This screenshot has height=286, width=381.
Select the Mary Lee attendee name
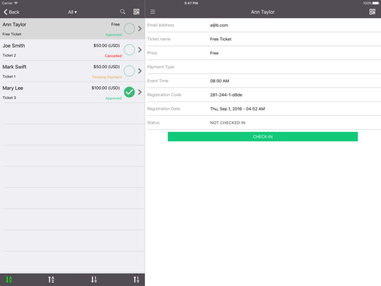[x=12, y=88]
